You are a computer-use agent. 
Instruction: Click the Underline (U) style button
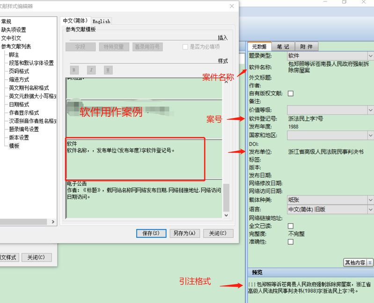click(x=108, y=70)
